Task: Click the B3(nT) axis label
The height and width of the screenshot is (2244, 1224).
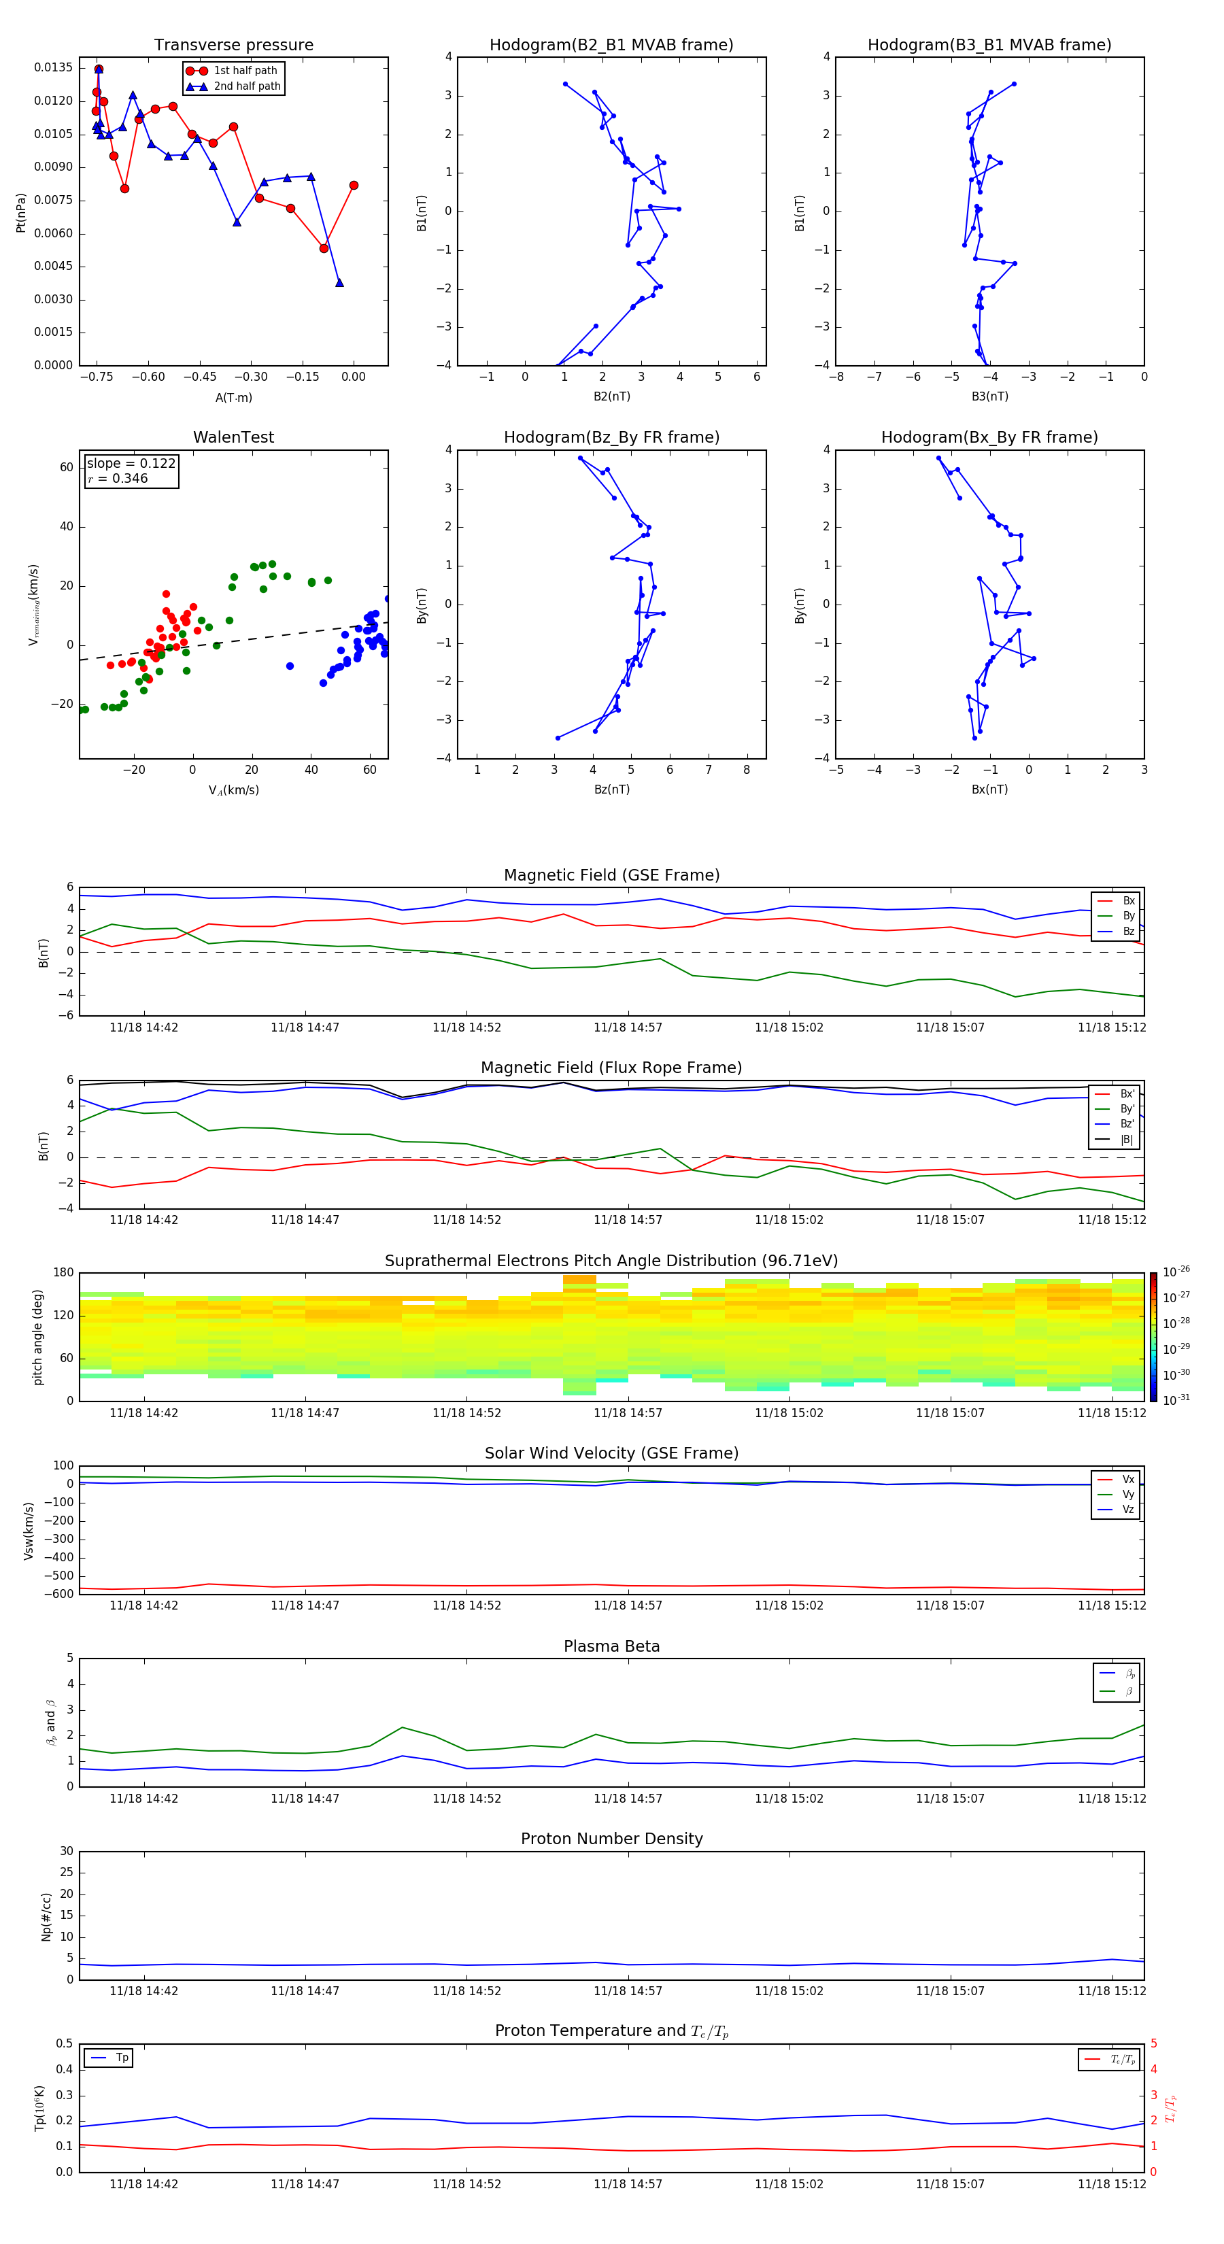Action: pyautogui.click(x=989, y=396)
